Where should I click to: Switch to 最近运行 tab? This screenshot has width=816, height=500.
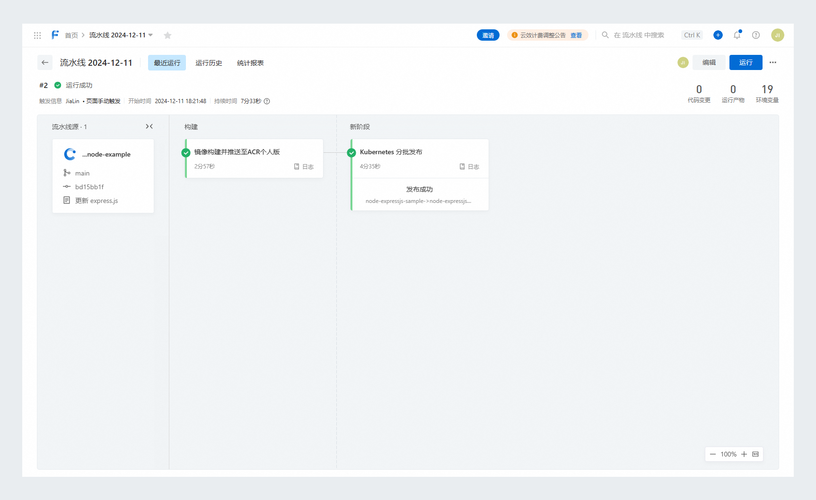(167, 63)
